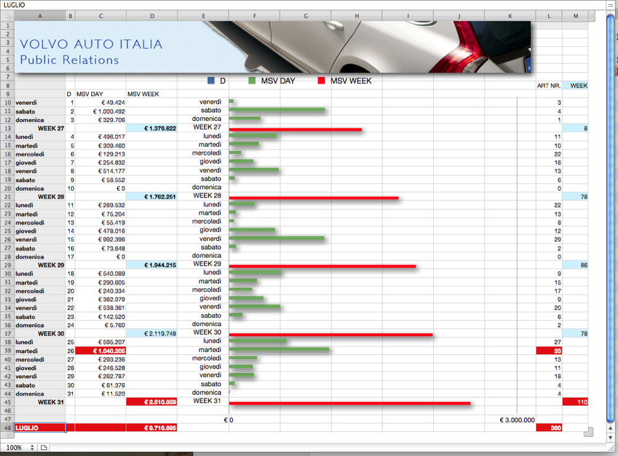Select column header C
618x456 pixels.
pos(101,15)
